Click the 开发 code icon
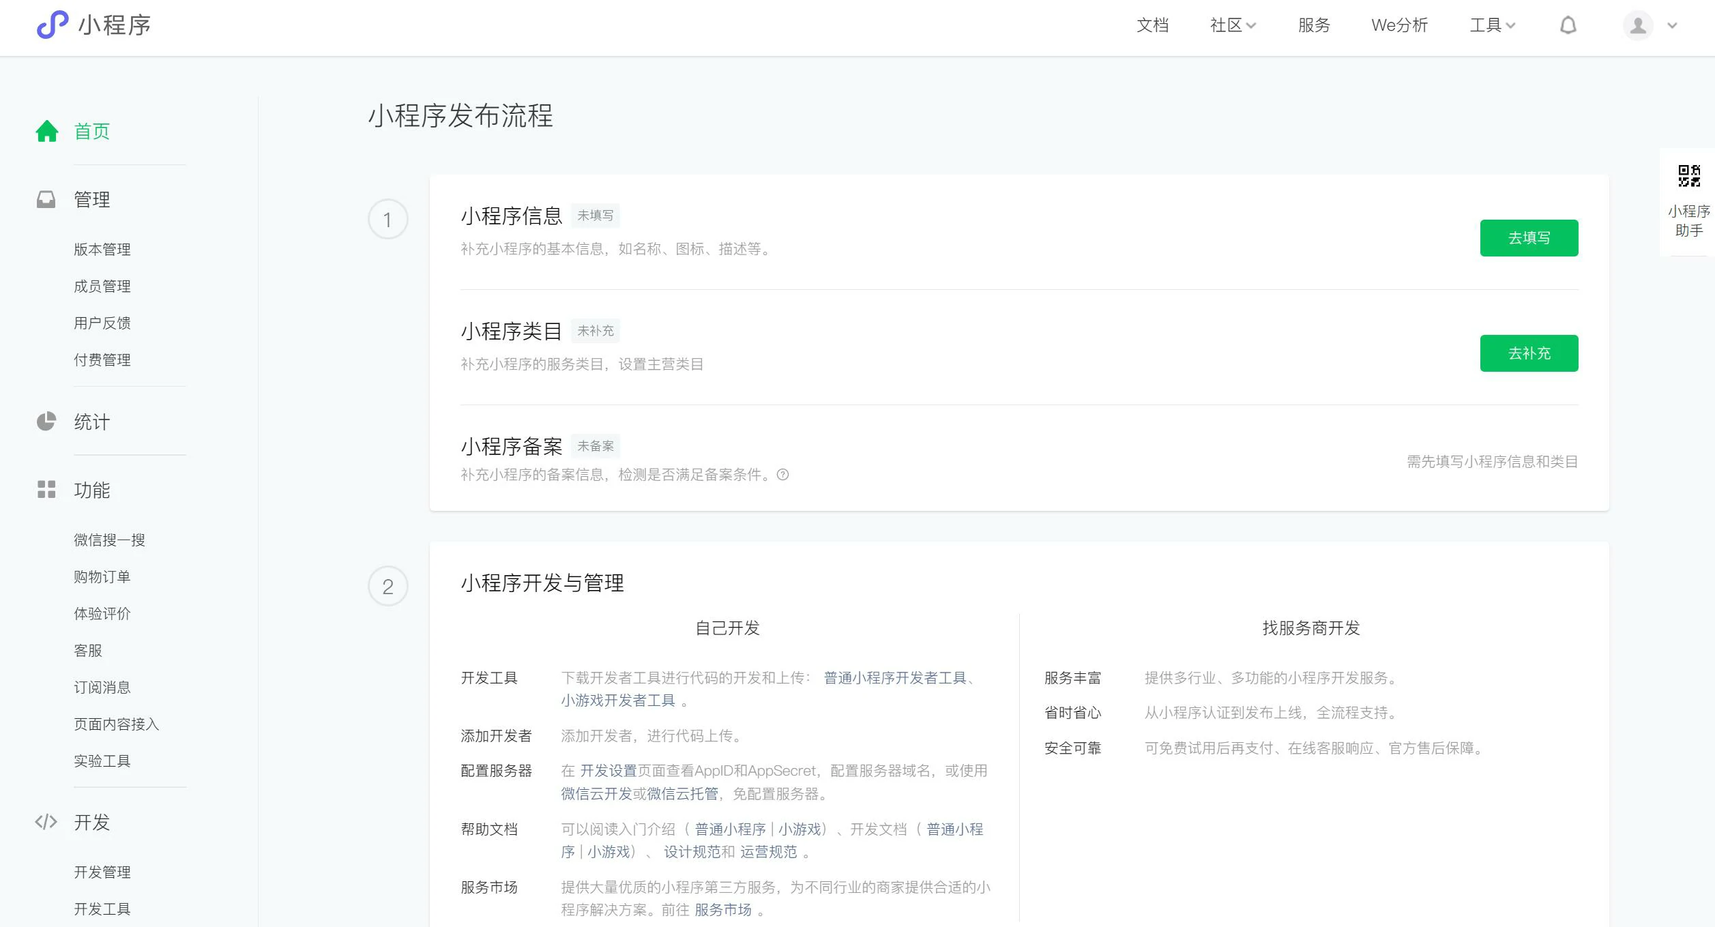1715x927 pixels. pos(46,822)
